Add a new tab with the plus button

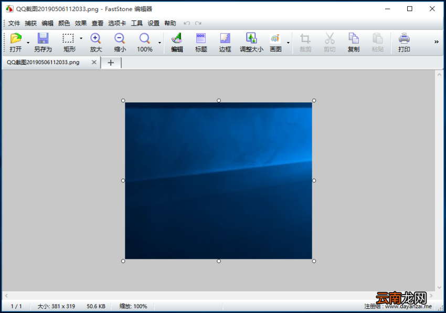point(111,62)
